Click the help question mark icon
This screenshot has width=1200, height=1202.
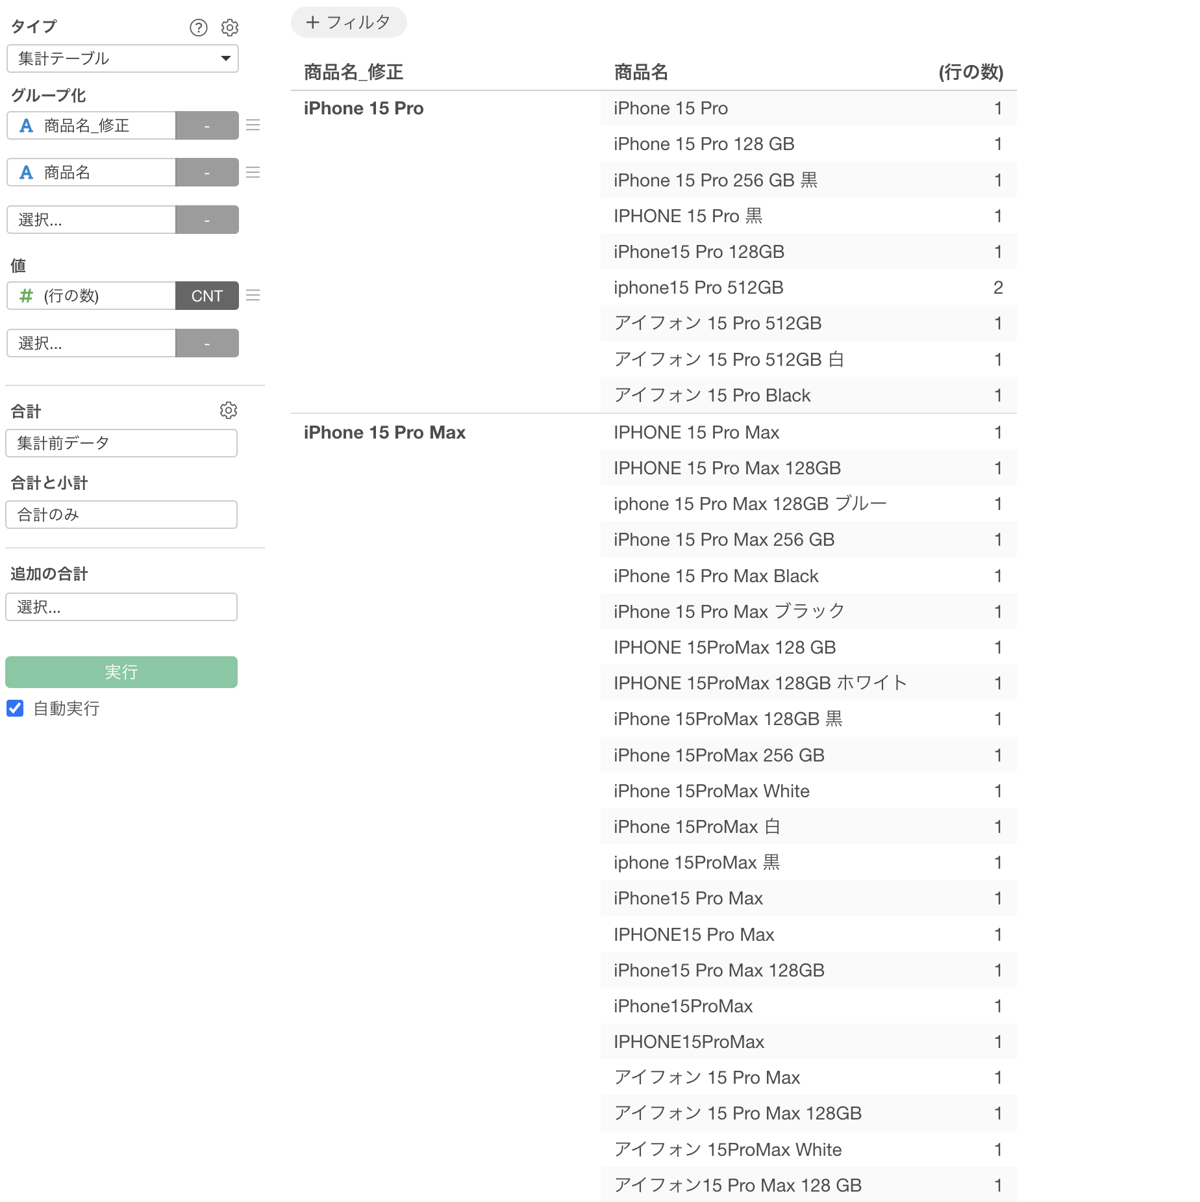pyautogui.click(x=198, y=27)
